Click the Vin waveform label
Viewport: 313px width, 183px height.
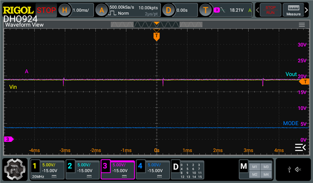click(x=13, y=87)
